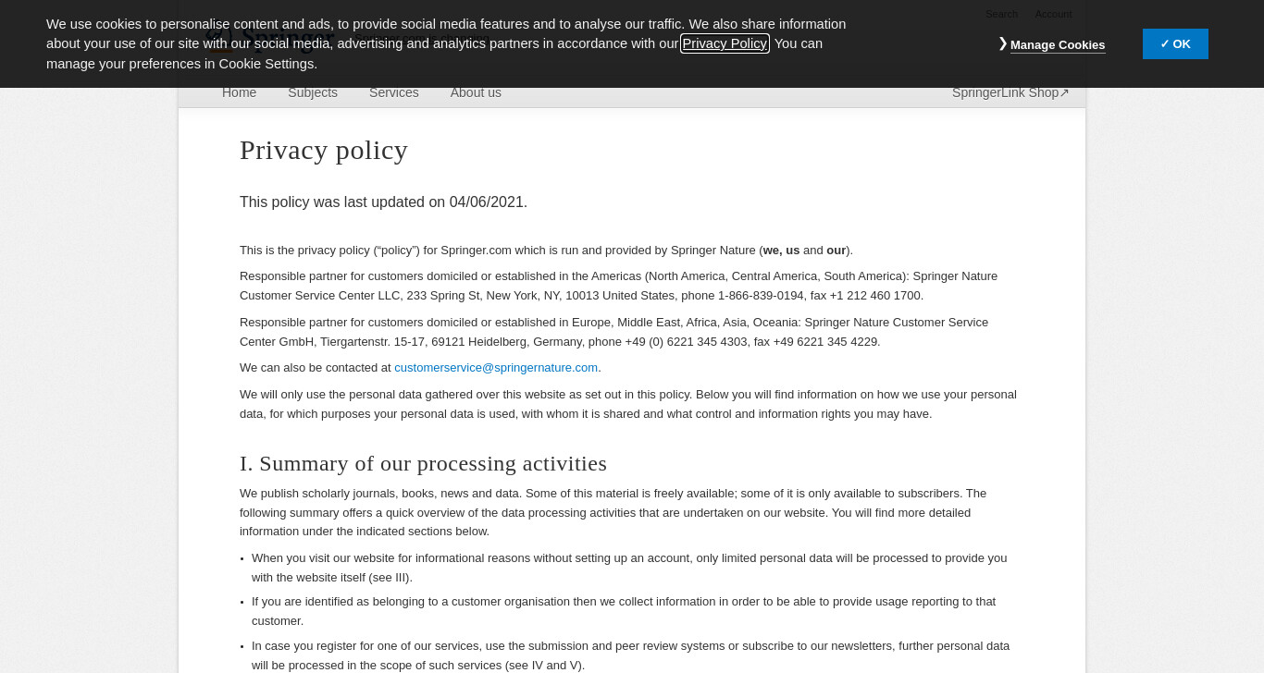This screenshot has height=673, width=1264.
Task: Open the Subjects menu
Action: coord(313,92)
